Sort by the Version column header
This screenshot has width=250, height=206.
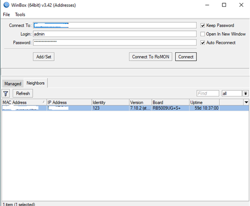pyautogui.click(x=140, y=102)
